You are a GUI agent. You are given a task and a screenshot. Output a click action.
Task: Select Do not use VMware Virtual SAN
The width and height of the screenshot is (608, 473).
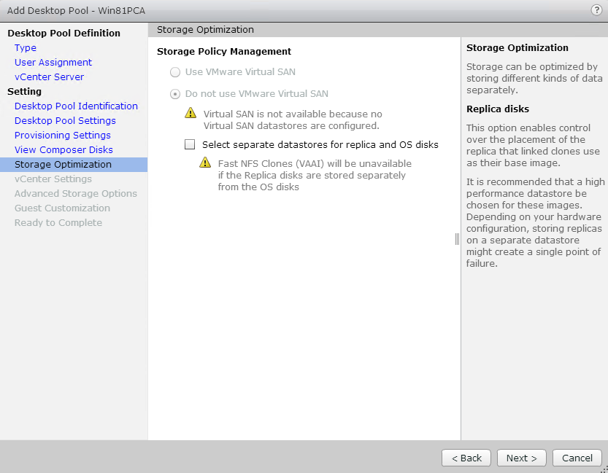(175, 94)
